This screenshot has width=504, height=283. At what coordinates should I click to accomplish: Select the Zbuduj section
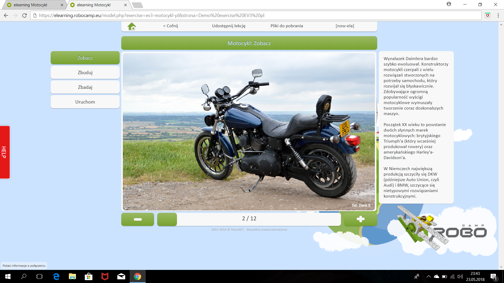(85, 72)
